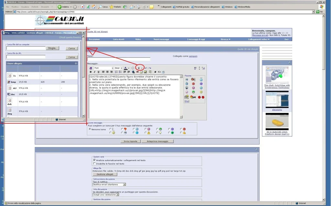Open 'Recensioni' in forum navbar
Image resolution: width=331 pixels, height=206 pixels.
(94, 39)
